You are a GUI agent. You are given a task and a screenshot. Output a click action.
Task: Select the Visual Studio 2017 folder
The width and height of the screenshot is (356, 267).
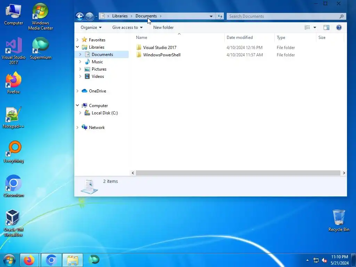[x=160, y=47]
